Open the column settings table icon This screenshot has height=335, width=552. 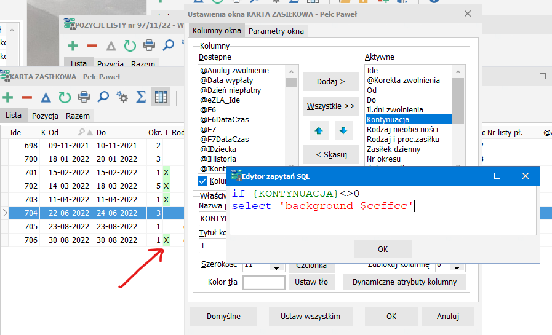click(x=161, y=97)
